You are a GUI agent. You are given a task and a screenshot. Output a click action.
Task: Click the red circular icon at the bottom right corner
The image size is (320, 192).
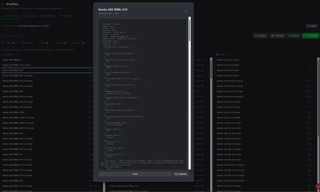coord(318,186)
